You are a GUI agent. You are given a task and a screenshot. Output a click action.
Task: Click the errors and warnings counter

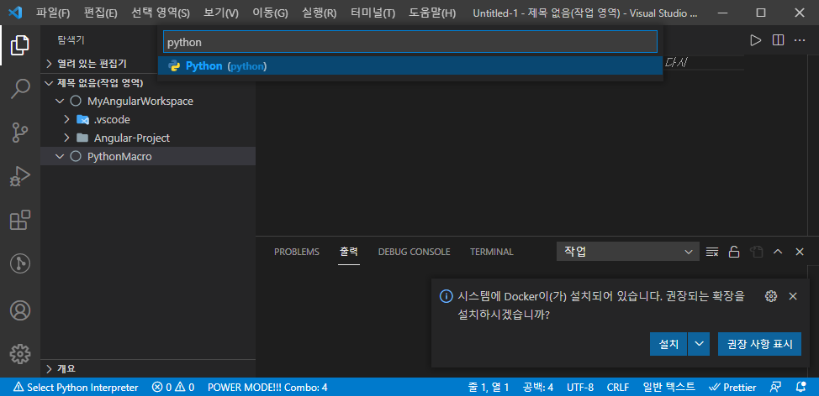pyautogui.click(x=173, y=387)
